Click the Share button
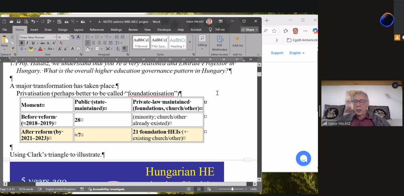The height and width of the screenshot is (196, 404). pyautogui.click(x=249, y=30)
